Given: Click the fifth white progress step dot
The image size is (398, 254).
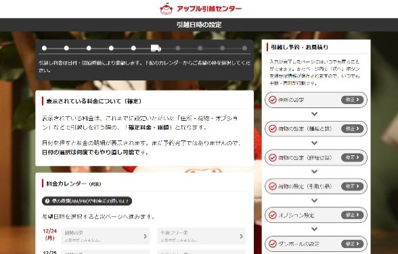Looking at the screenshot, I should 133,48.
